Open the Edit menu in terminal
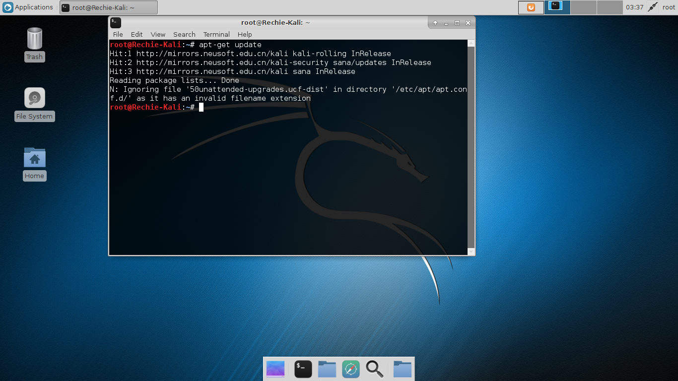678x381 pixels. pyautogui.click(x=136, y=34)
